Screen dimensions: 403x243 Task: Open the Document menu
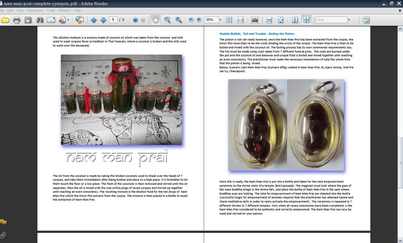[x=35, y=10]
